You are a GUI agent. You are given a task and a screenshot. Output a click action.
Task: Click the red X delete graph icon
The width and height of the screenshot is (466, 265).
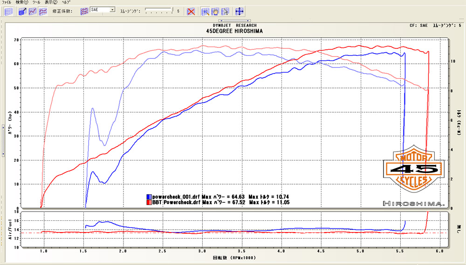[x=191, y=11]
